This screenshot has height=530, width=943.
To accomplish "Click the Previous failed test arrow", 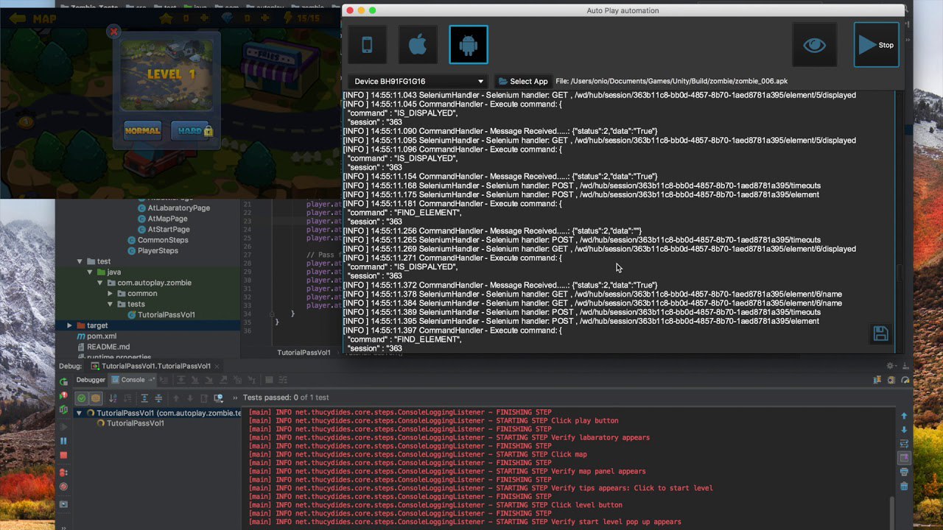I will pyautogui.click(x=176, y=398).
